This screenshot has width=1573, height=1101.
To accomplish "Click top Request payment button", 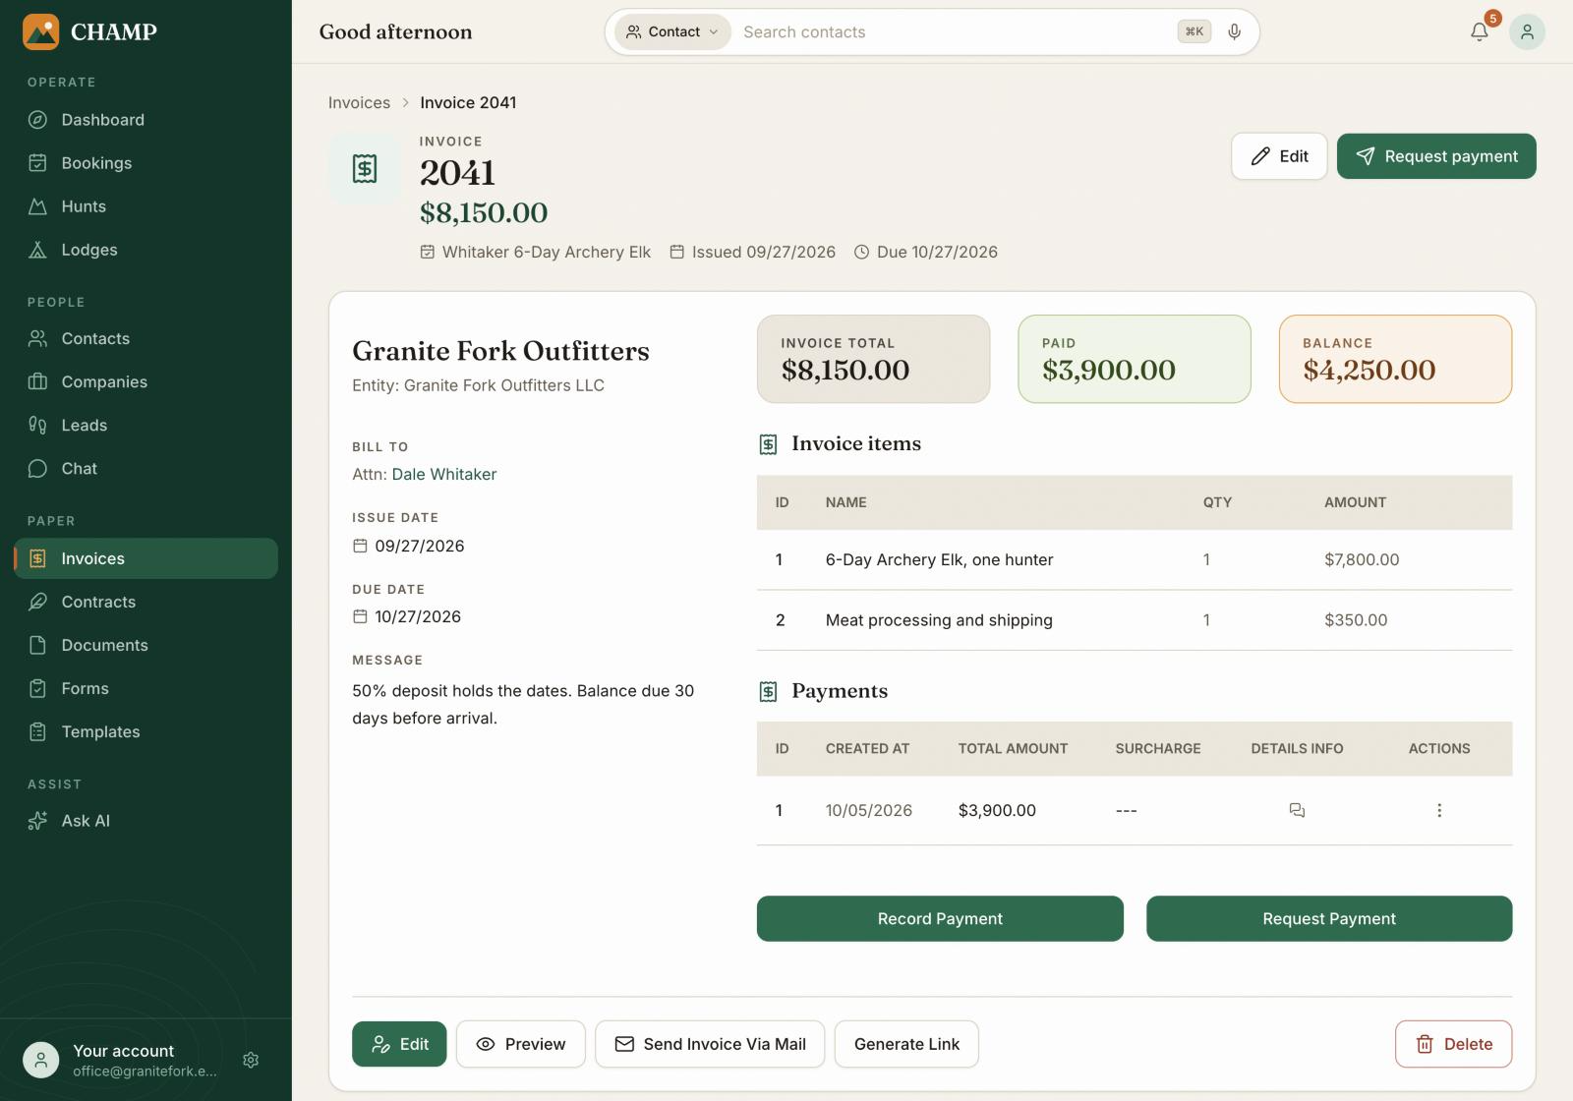I will click(1436, 156).
